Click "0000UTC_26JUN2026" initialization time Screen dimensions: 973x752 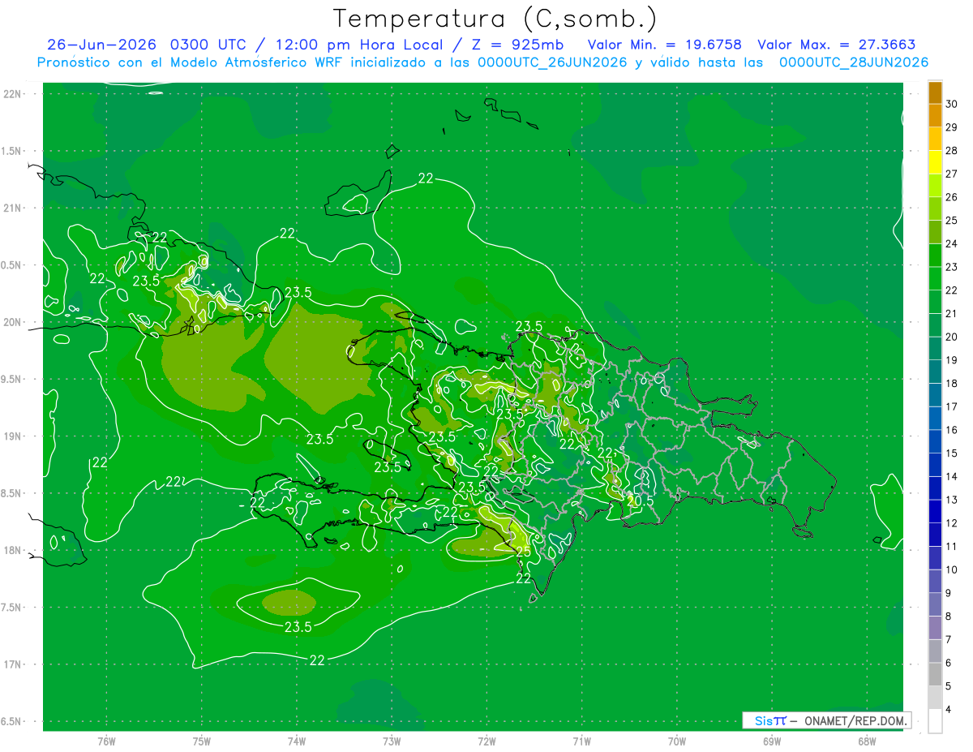click(551, 62)
